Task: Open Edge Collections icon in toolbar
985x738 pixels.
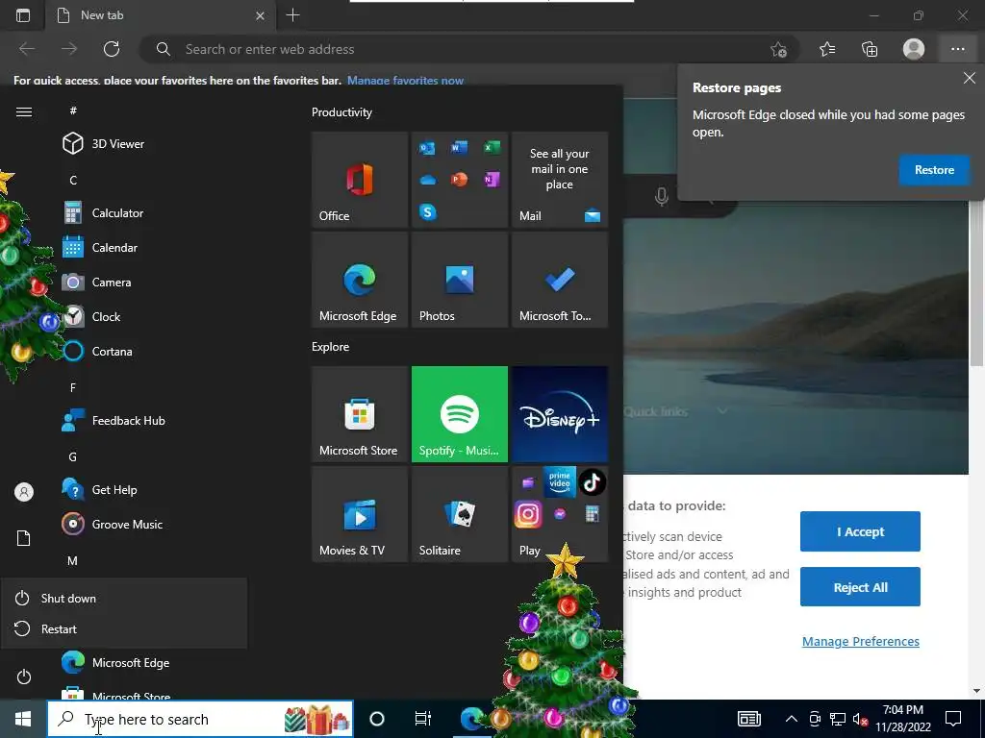Action: 870,49
